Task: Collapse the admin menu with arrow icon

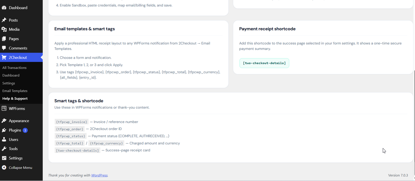Action: [x=4, y=167]
